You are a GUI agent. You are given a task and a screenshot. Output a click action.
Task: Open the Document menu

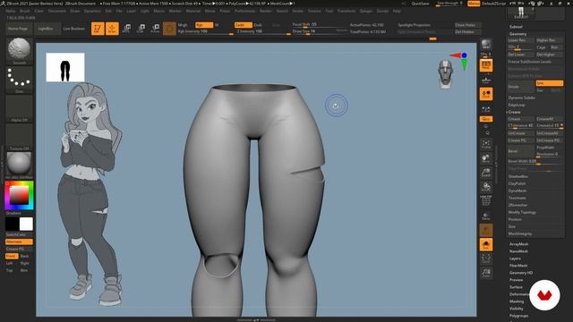pos(57,11)
